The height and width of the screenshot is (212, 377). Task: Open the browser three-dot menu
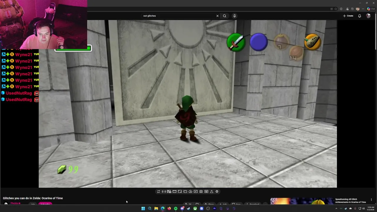click(x=363, y=9)
